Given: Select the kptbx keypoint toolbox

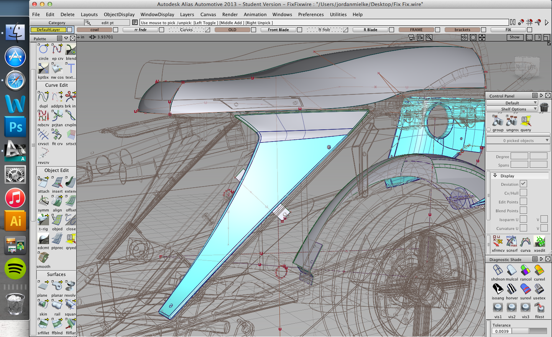Looking at the screenshot, I should click(x=43, y=68).
